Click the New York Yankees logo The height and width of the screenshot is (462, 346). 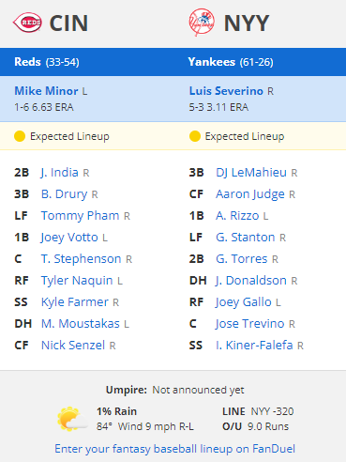pyautogui.click(x=202, y=23)
